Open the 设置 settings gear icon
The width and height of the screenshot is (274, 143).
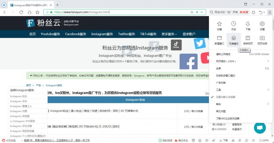coord(262,26)
